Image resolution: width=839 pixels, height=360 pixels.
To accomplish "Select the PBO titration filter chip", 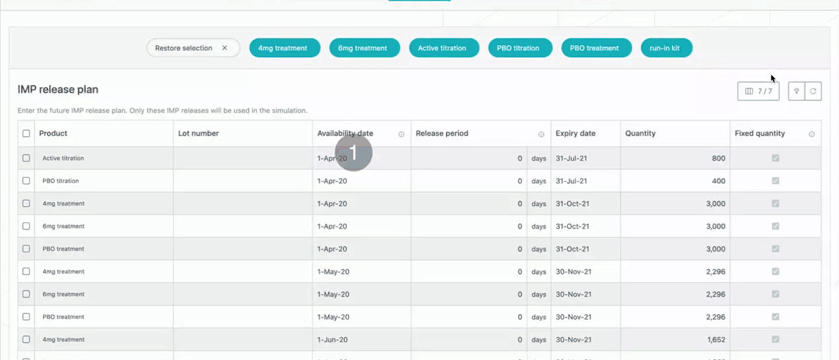I will (519, 48).
